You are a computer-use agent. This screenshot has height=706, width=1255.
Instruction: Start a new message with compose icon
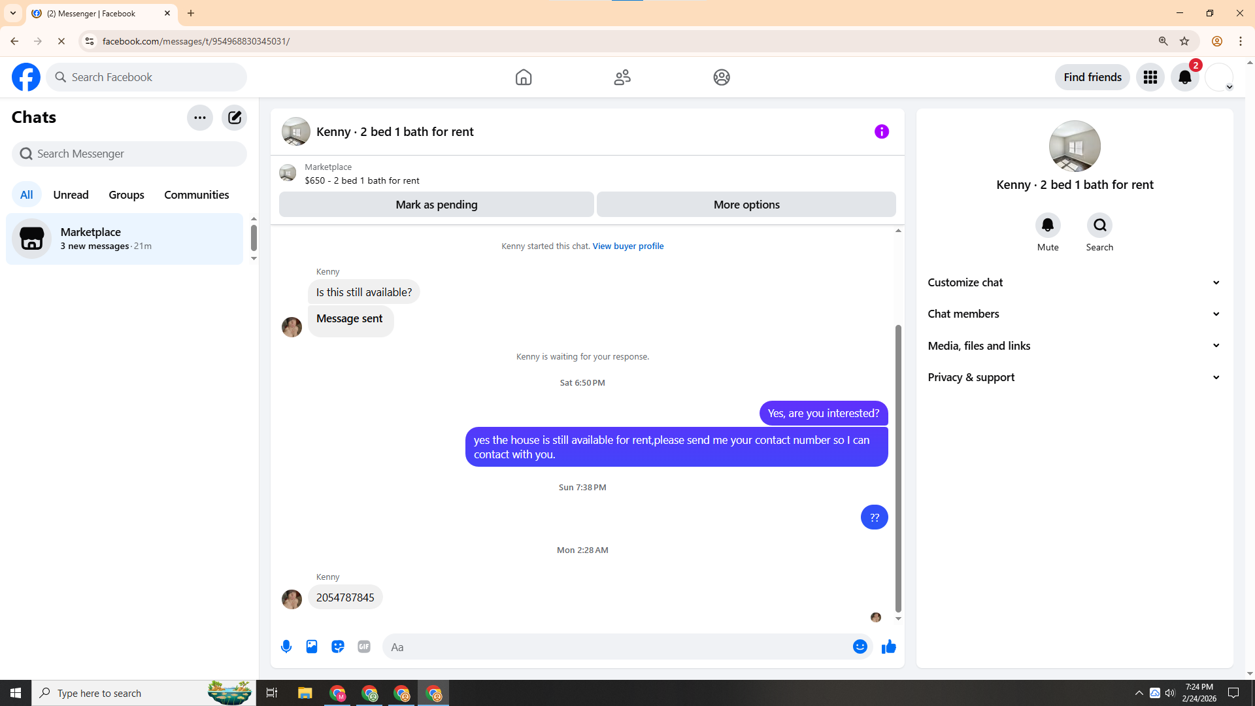[234, 118]
